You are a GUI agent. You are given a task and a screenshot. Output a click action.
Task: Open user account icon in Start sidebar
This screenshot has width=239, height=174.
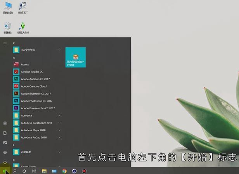[5, 123]
